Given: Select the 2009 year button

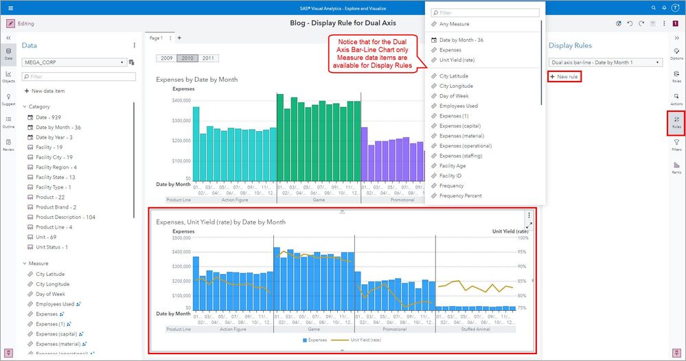Looking at the screenshot, I should (167, 58).
